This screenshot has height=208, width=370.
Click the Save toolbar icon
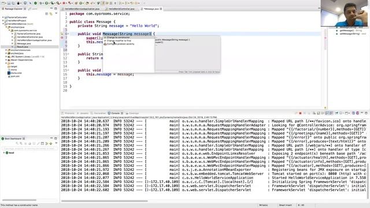pyautogui.click(x=9, y=3)
